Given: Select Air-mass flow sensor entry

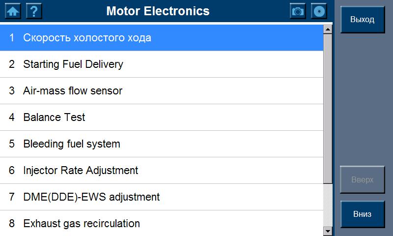Looking at the screenshot, I should [x=162, y=91].
